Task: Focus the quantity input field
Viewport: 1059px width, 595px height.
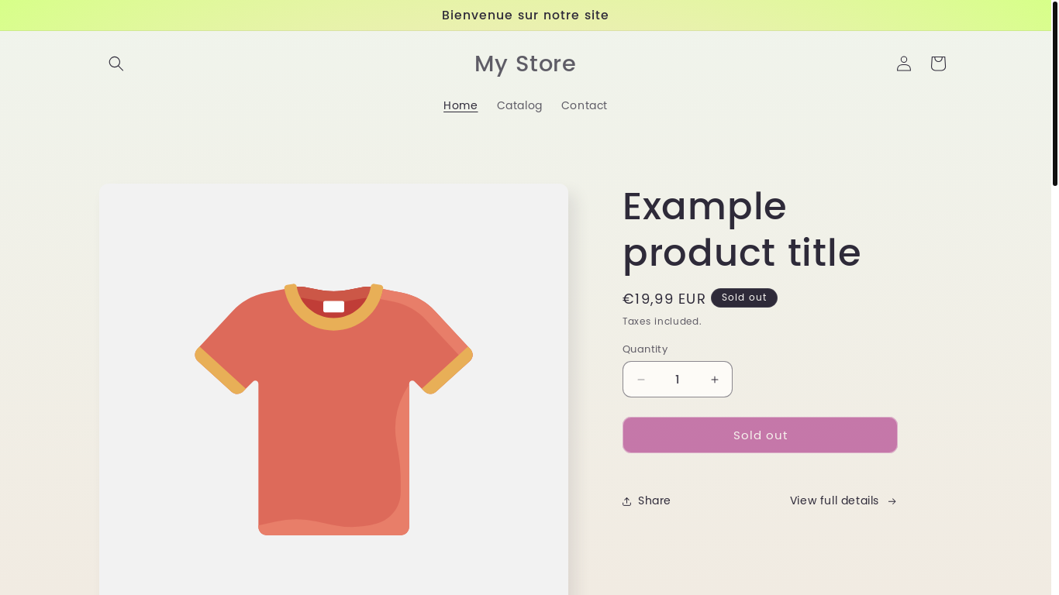Action: pos(678,380)
